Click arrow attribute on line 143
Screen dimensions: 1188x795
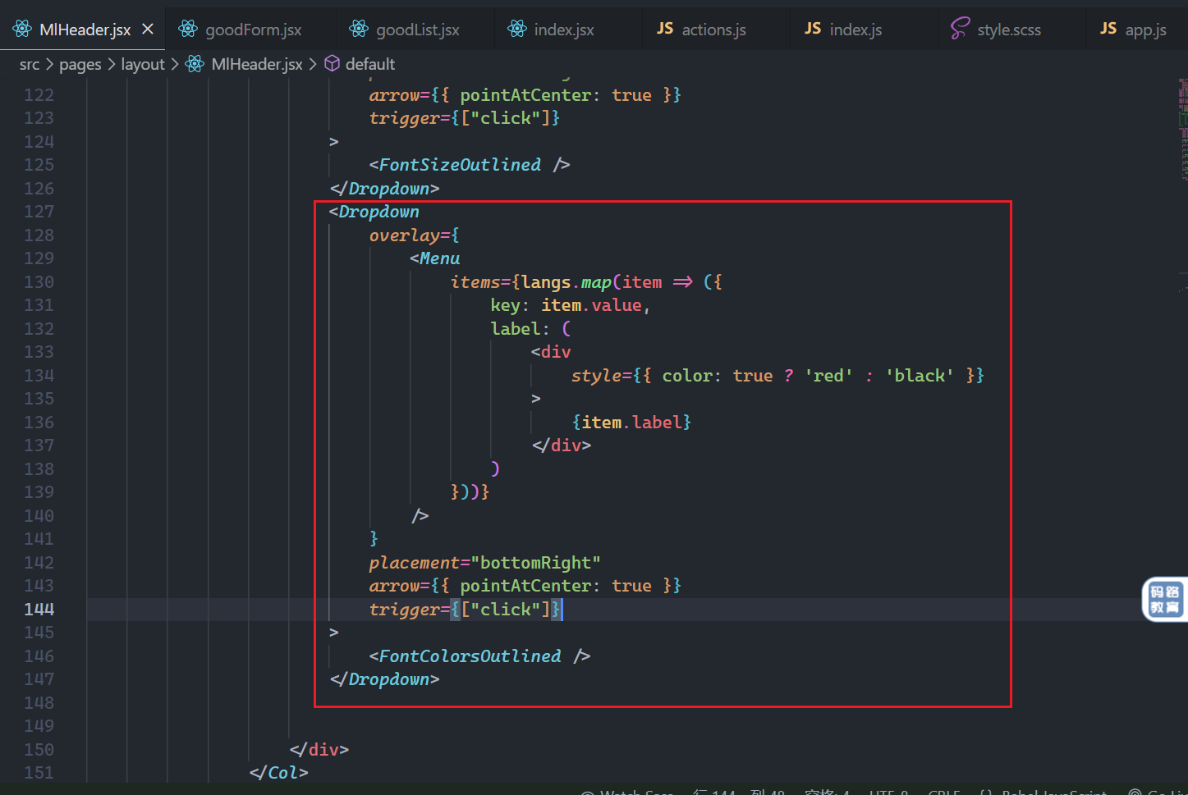(525, 586)
